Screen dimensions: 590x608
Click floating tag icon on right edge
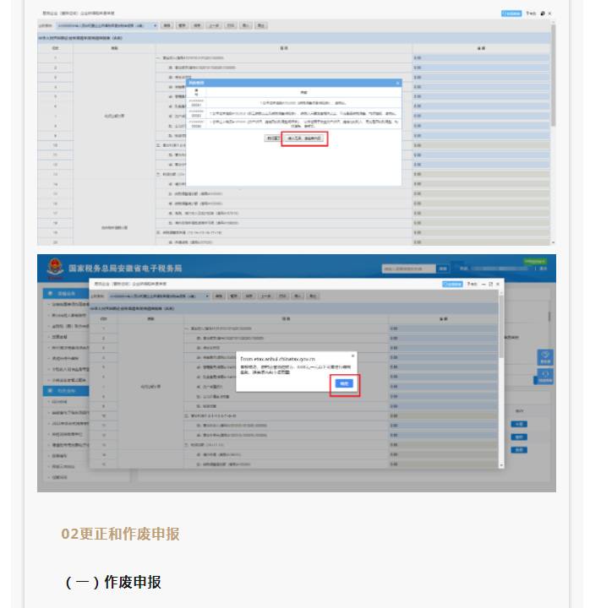[545, 357]
